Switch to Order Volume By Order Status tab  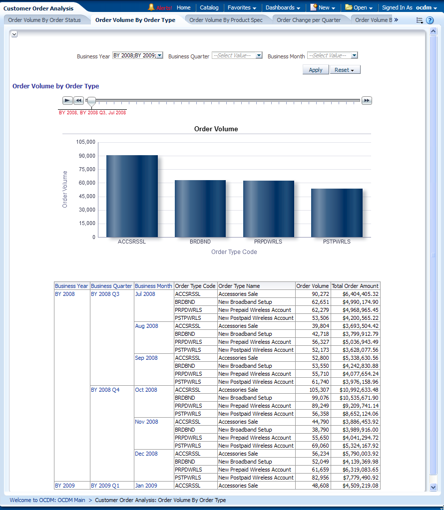tap(44, 20)
